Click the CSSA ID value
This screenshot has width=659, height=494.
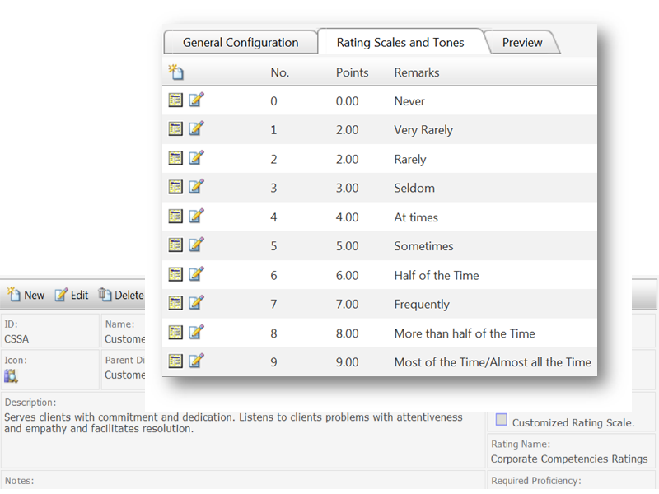pyautogui.click(x=16, y=339)
